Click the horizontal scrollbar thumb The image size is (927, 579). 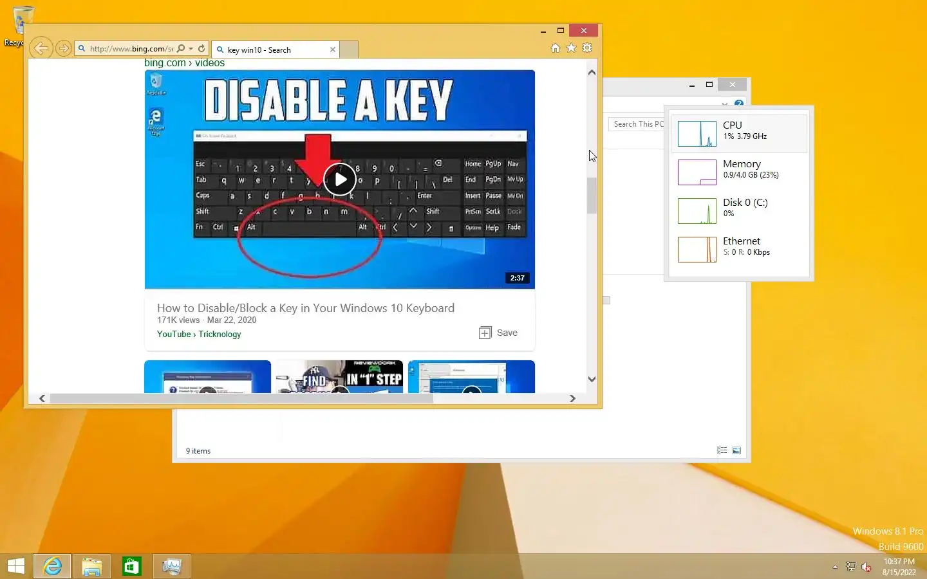click(241, 398)
